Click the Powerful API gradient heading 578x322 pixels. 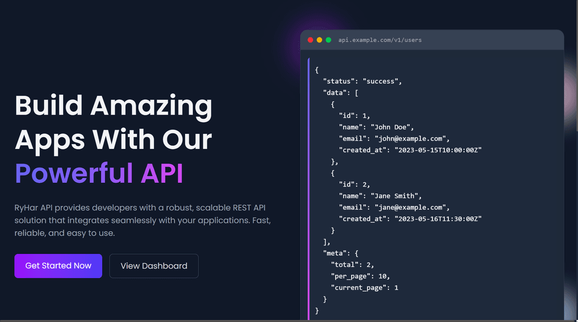tap(99, 173)
